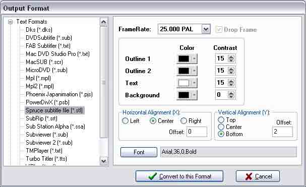Viewport: 306px width, 187px height.
Task: Open the Outline 1 color dropdown arrow
Action: click(194, 58)
